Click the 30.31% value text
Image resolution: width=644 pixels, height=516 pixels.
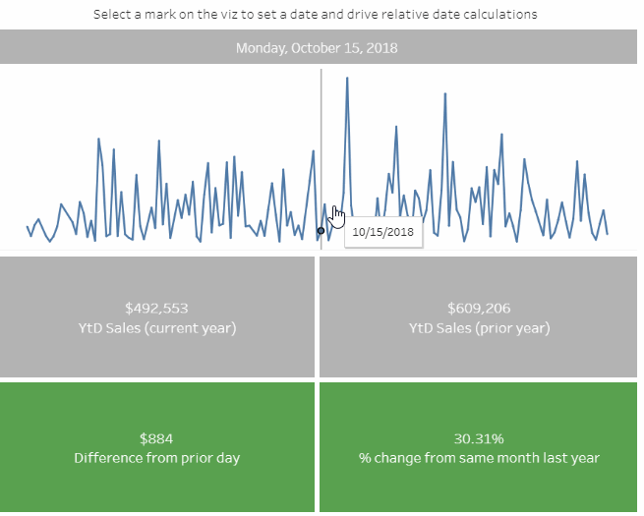tap(479, 438)
